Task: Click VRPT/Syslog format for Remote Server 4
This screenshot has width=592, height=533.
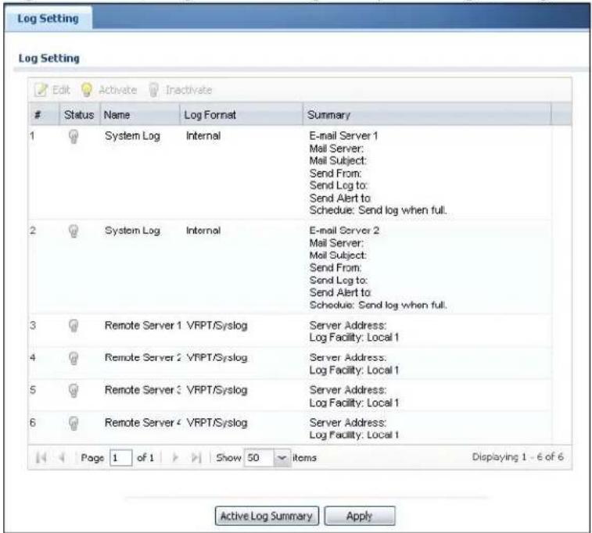Action: point(217,423)
